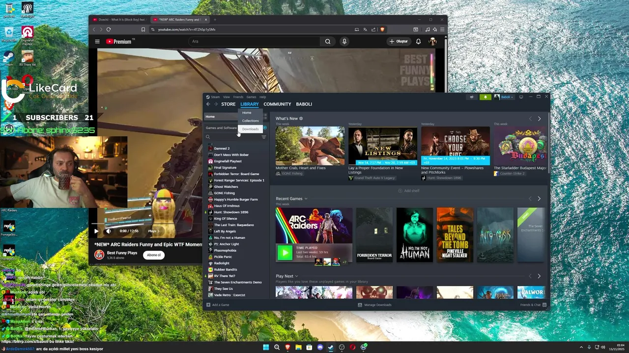Select Collections in Library dropdown
This screenshot has height=353, width=629.
point(250,121)
